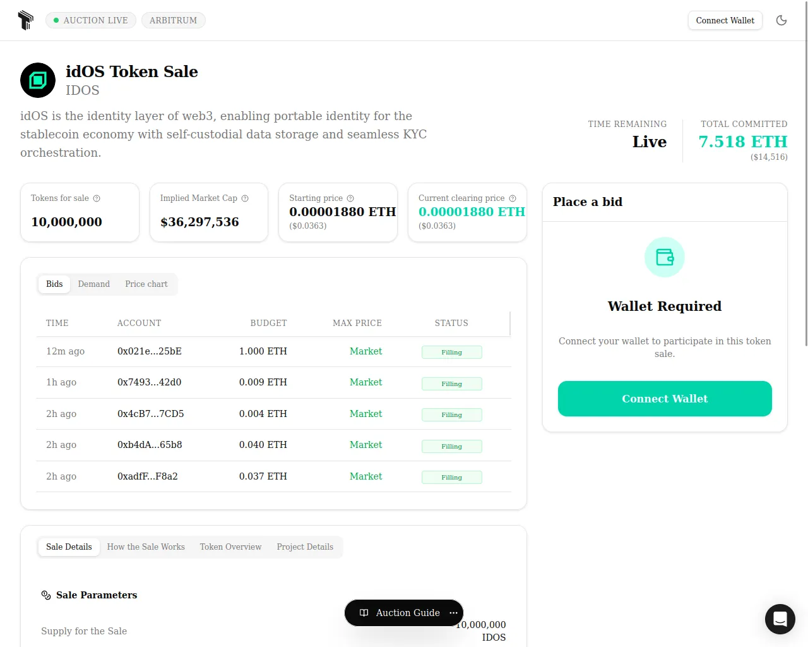The height and width of the screenshot is (647, 808).
Task: Show the Tokens for sale help tooltip
Action: click(97, 198)
